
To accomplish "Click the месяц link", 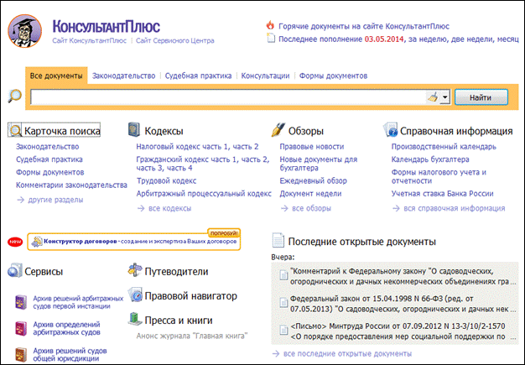I will pos(508,39).
